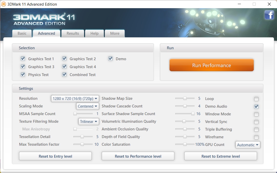This screenshot has height=173, width=277.
Task: Click Reset to Extreme level
Action: [x=221, y=156]
